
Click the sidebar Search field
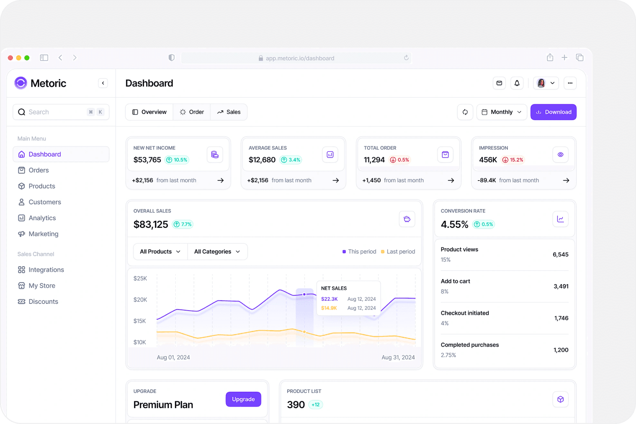[x=61, y=112]
